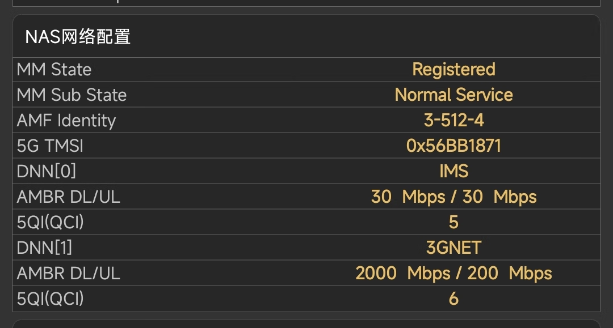Select the DNN[0] row label
Viewport: 613px width, 328px height.
[47, 172]
